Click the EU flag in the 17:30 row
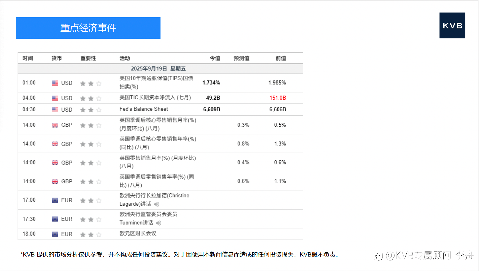 (x=55, y=219)
